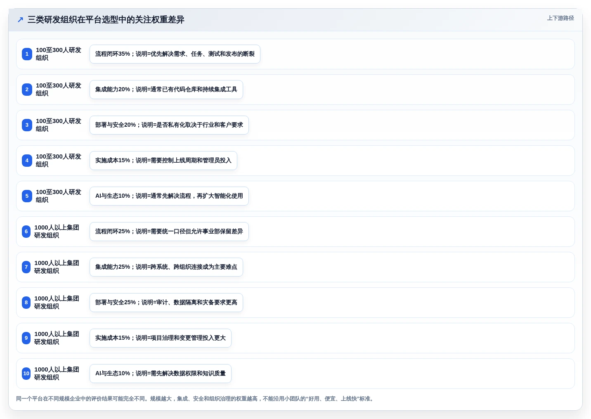This screenshot has width=591, height=419.
Task: Click 1000人以上集团研发组织 label in row 10
Action: tap(57, 374)
